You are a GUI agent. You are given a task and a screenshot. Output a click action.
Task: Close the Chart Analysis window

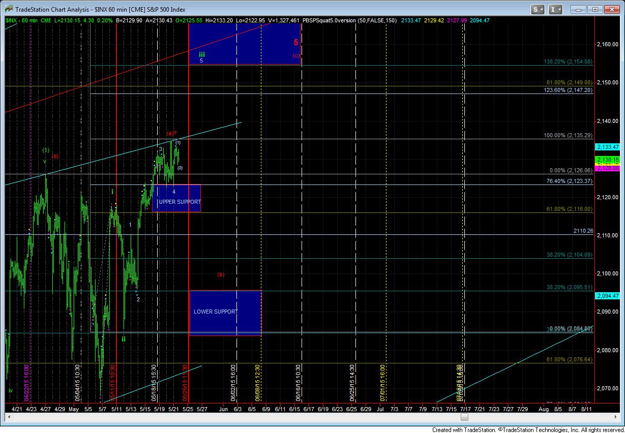point(612,9)
